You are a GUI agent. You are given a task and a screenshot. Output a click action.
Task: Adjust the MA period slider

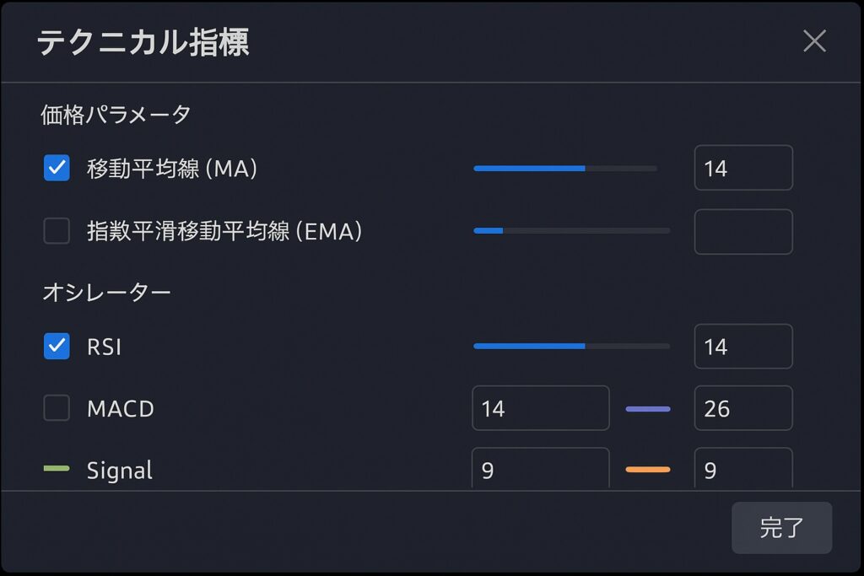click(565, 169)
